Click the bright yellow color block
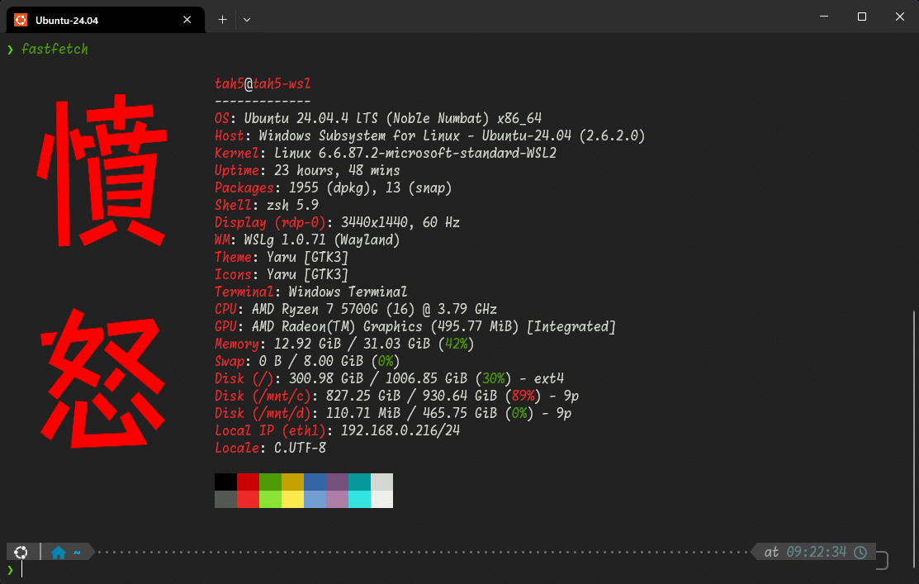This screenshot has width=919, height=584. [292, 499]
